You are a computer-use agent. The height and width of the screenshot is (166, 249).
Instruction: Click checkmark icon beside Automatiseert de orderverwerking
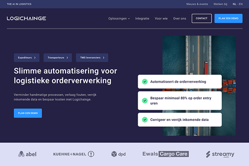pyautogui.click(x=145, y=82)
